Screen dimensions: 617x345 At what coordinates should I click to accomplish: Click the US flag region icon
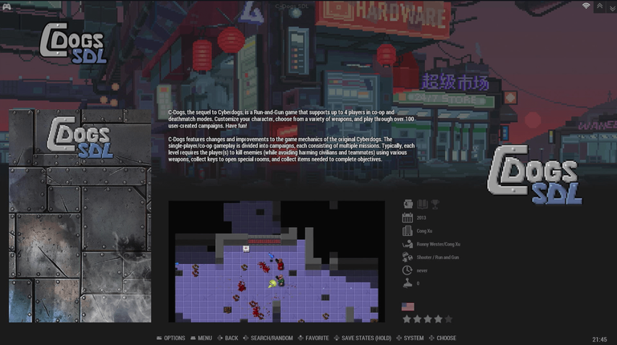pos(407,306)
